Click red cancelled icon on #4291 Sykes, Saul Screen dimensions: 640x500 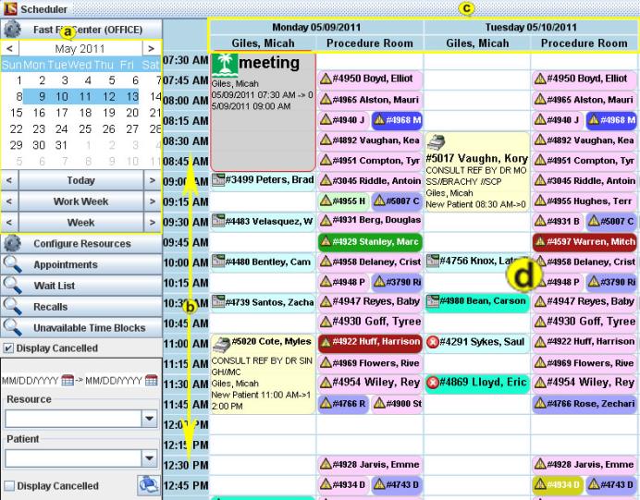tap(432, 342)
